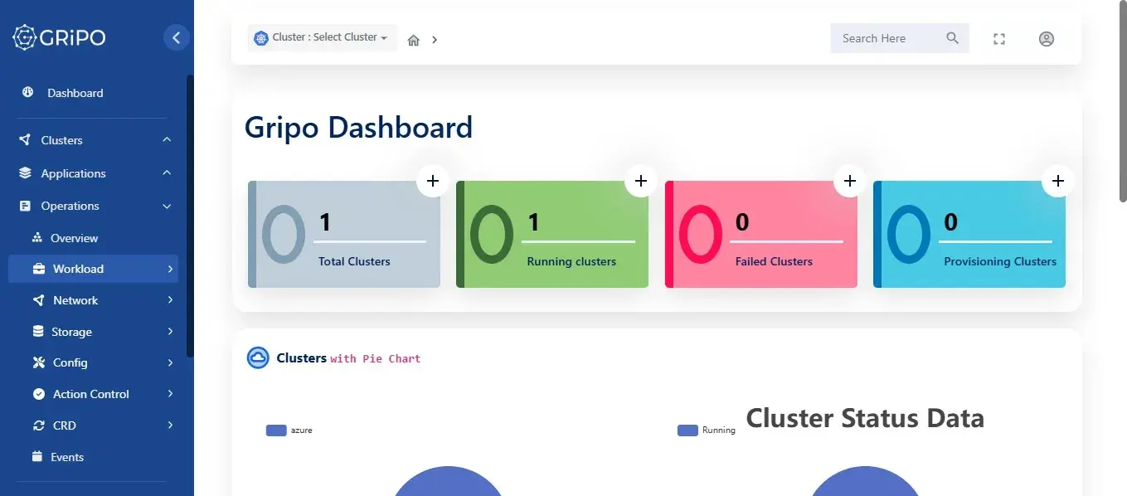Expand the Storage submenu arrow
The height and width of the screenshot is (496, 1127).
[x=170, y=332]
